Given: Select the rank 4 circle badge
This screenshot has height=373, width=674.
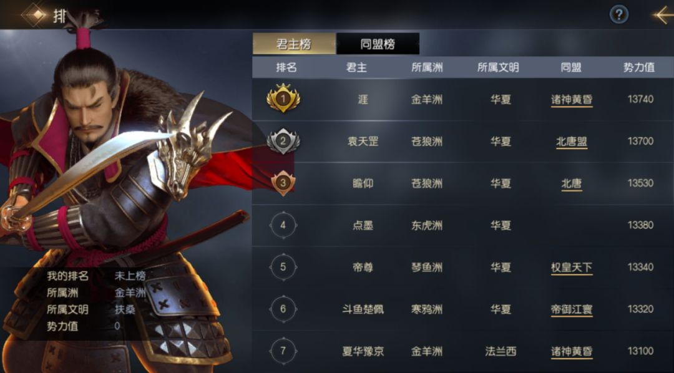Looking at the screenshot, I should click(283, 225).
